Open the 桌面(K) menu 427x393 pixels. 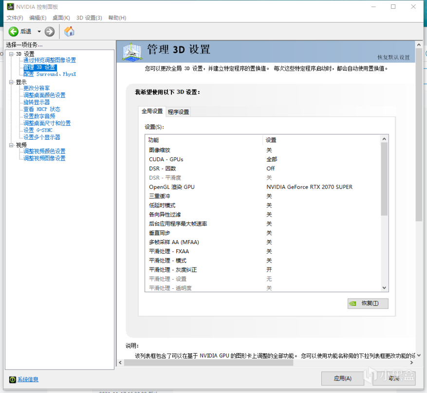pyautogui.click(x=61, y=18)
